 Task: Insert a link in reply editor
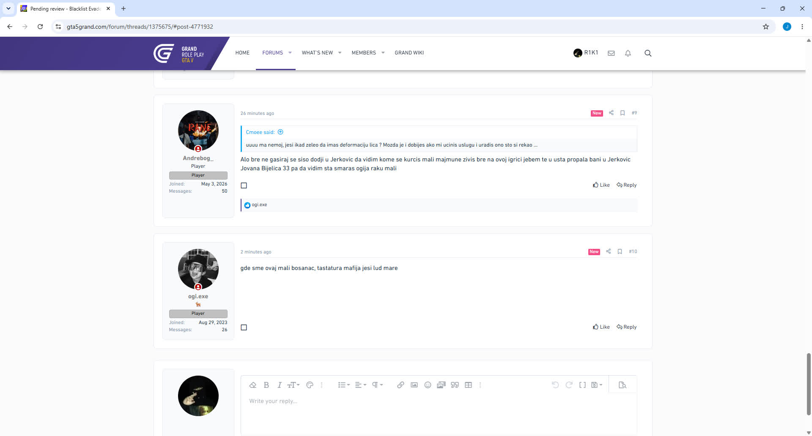pos(401,385)
